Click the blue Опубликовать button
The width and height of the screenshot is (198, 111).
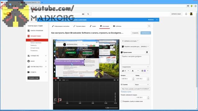pos(146,33)
